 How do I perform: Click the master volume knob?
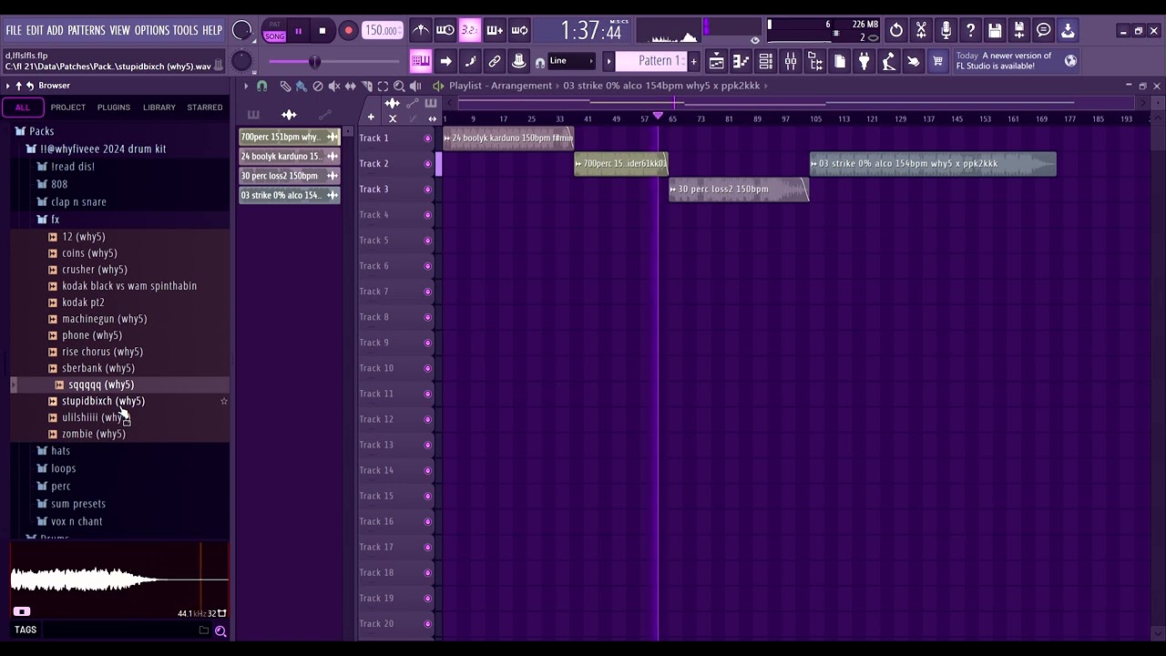[241, 30]
